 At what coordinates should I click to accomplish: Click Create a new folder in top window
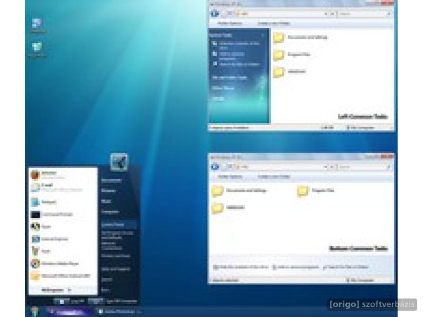tap(274, 23)
